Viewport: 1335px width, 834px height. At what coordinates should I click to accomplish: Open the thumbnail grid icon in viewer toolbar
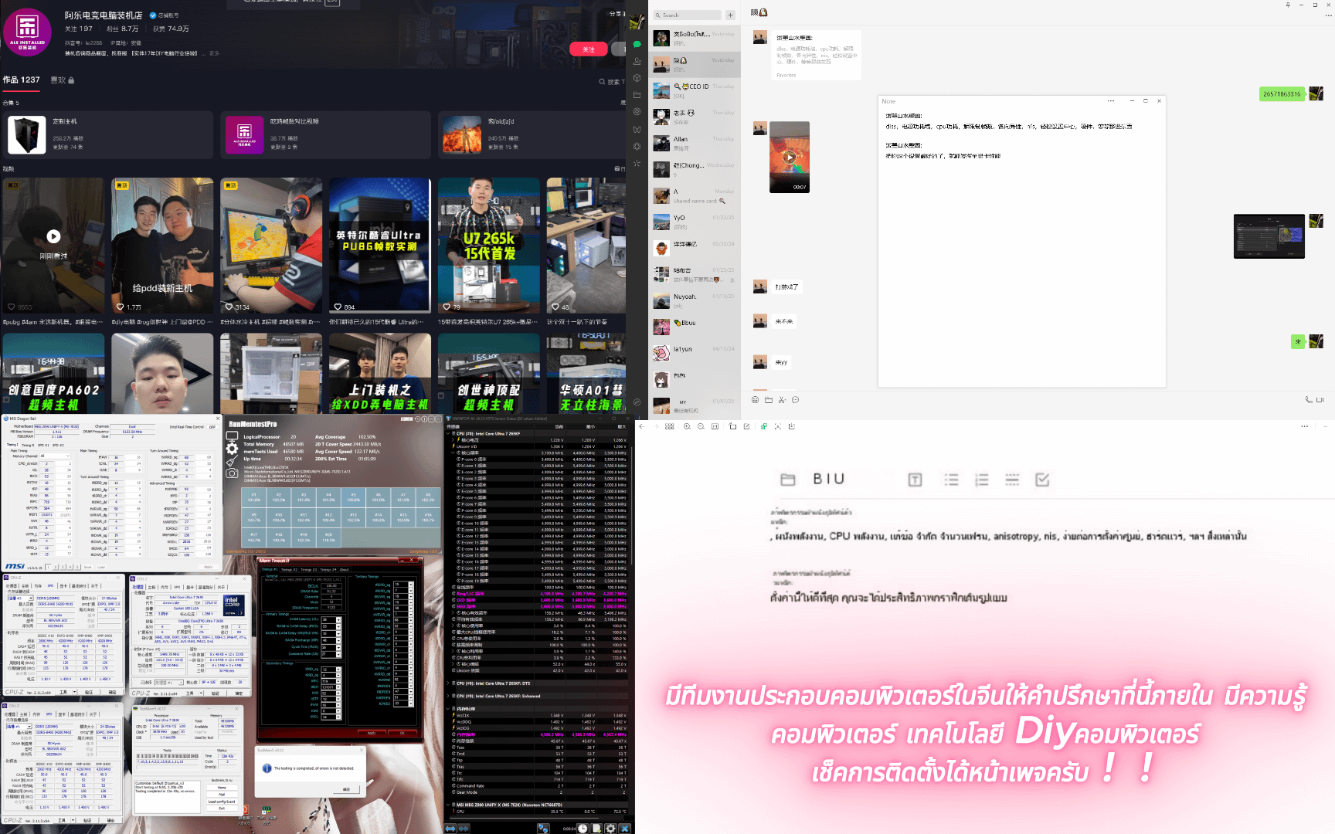669,426
